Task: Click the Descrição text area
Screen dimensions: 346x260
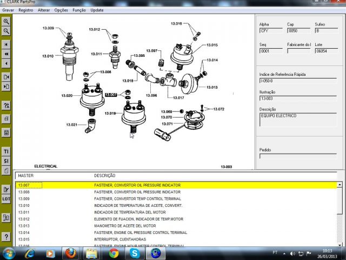Action: pos(298,120)
